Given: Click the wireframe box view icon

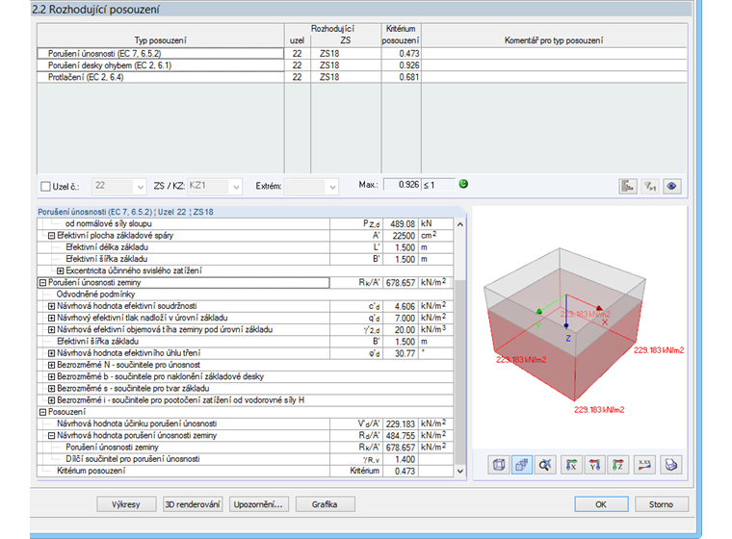Looking at the screenshot, I should point(499,465).
